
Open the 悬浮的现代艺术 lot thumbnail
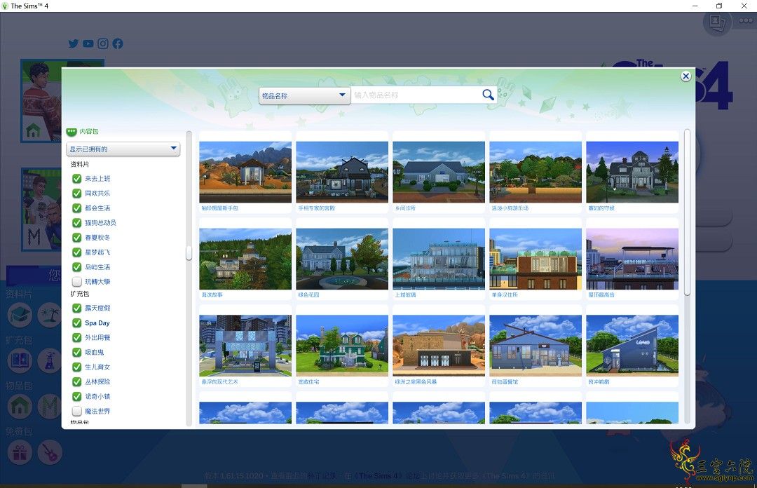pyautogui.click(x=245, y=346)
